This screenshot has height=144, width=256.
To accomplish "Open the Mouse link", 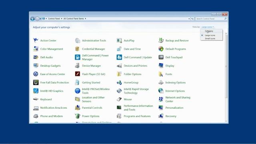I will pyautogui.click(x=128, y=99).
